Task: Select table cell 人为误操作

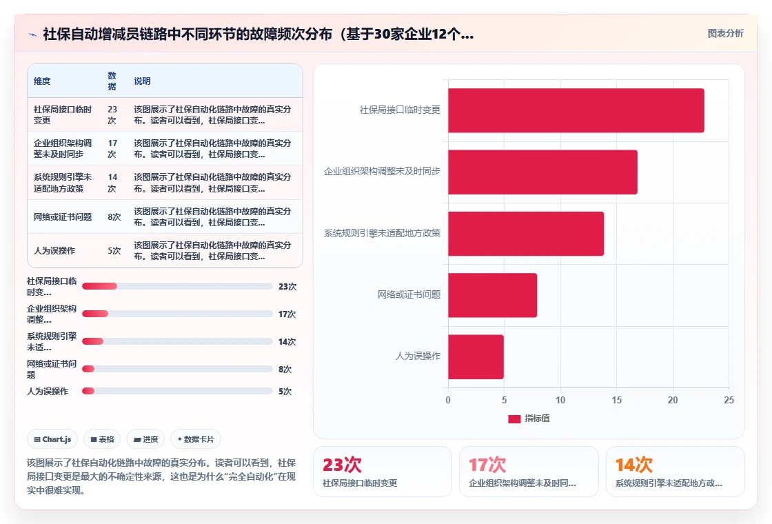Action: pyautogui.click(x=54, y=251)
